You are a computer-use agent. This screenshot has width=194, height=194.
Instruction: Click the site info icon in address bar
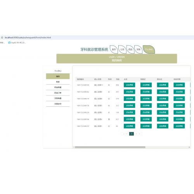point(2,38)
